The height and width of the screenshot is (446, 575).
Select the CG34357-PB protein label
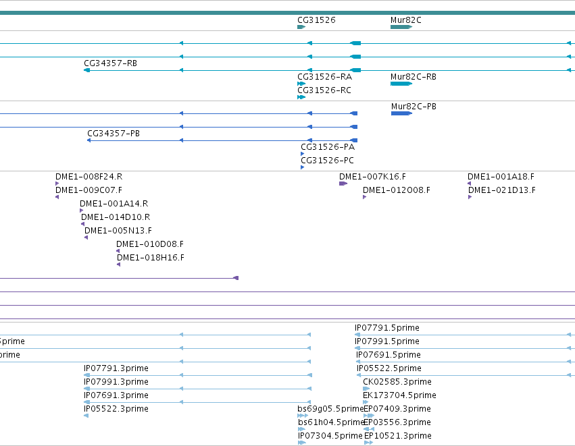click(x=114, y=134)
